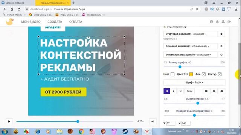Viewport: 241px width, 135px height.
Task: Click the X position input field
Action: click(x=171, y=123)
